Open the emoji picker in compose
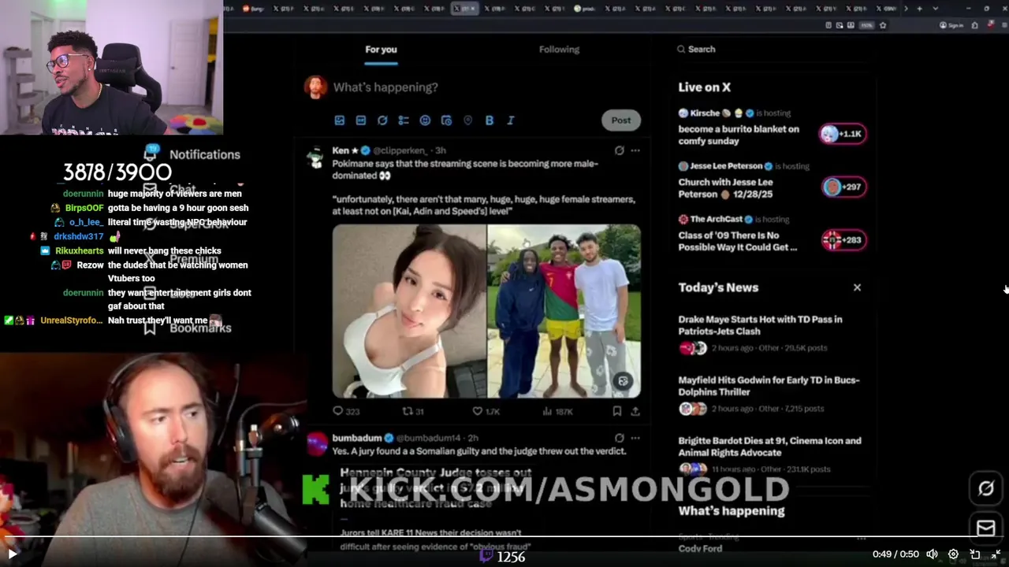 425,120
